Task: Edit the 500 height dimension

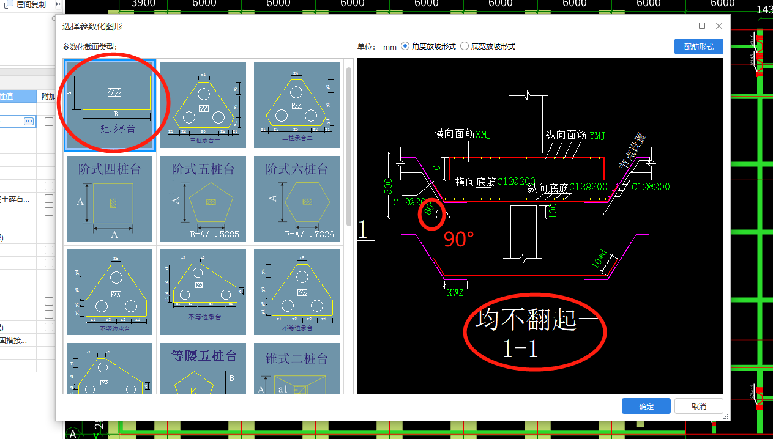Action: point(388,186)
